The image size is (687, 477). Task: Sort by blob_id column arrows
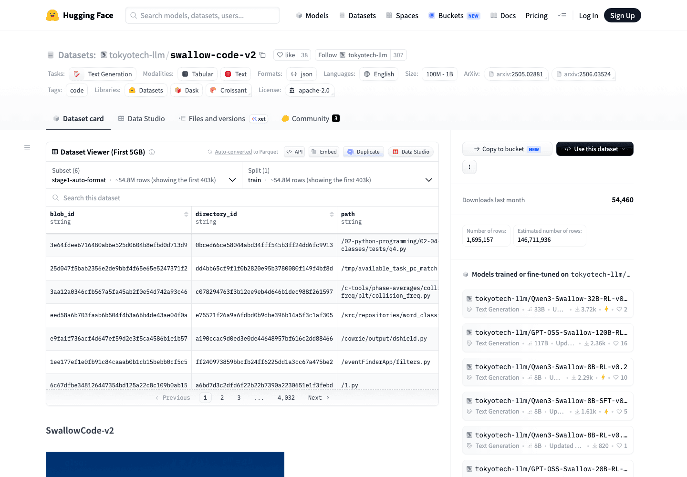point(186,214)
